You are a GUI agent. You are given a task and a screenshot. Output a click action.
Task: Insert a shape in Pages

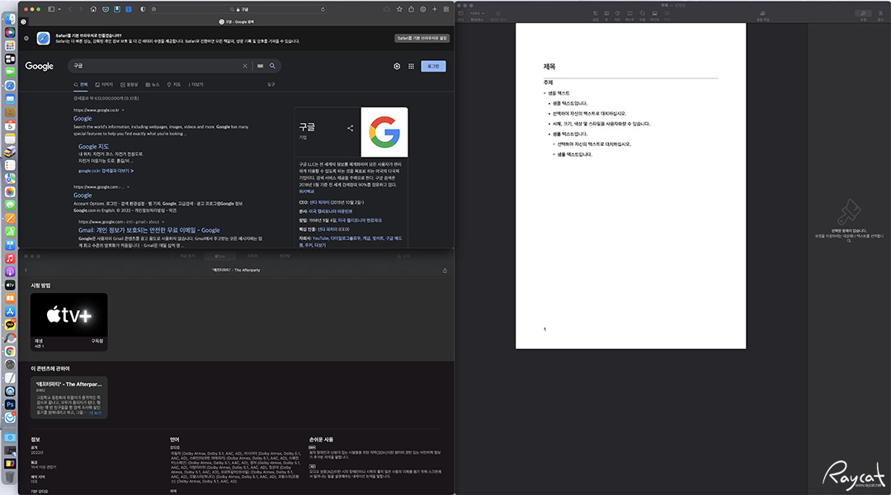[642, 13]
